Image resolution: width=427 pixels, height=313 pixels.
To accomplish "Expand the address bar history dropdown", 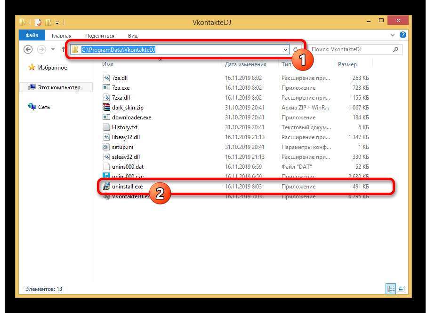I will (x=285, y=49).
